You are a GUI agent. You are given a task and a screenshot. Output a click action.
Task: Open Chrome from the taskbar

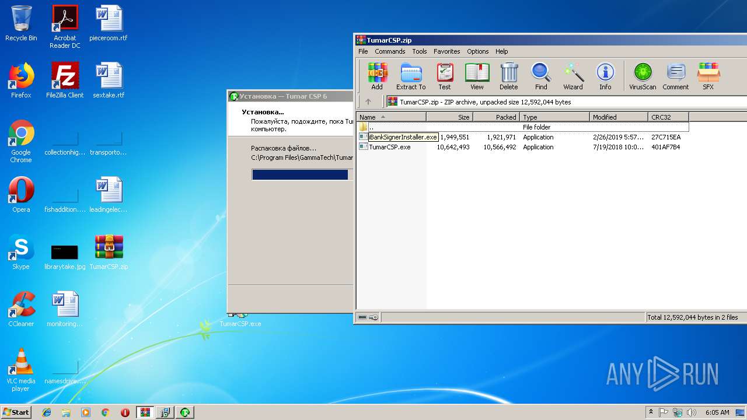[106, 412]
